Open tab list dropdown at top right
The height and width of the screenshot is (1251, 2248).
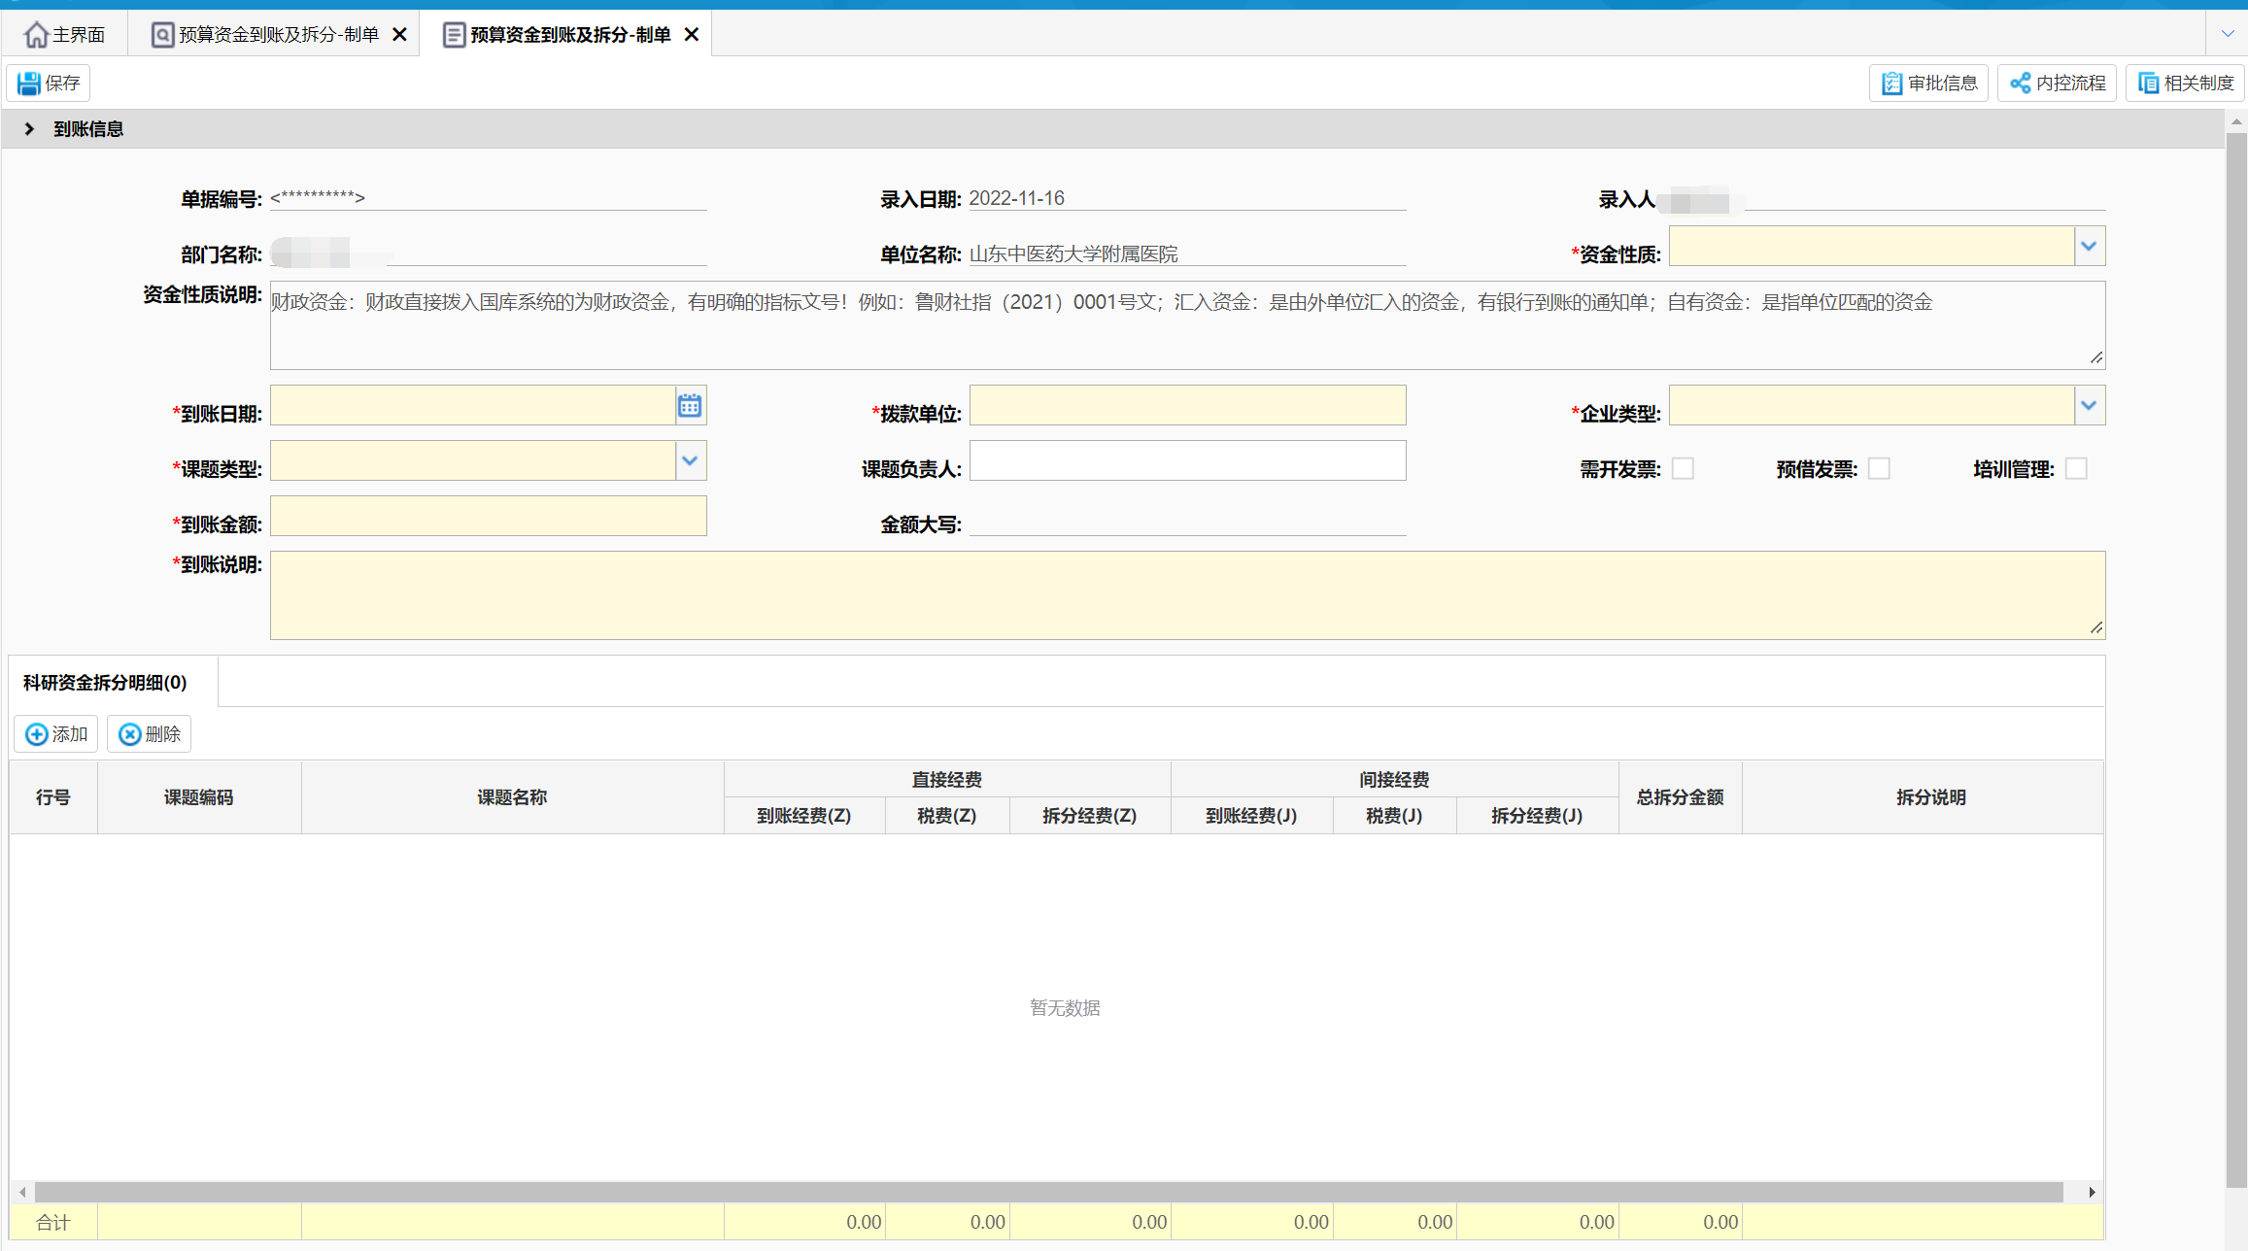click(x=2227, y=34)
